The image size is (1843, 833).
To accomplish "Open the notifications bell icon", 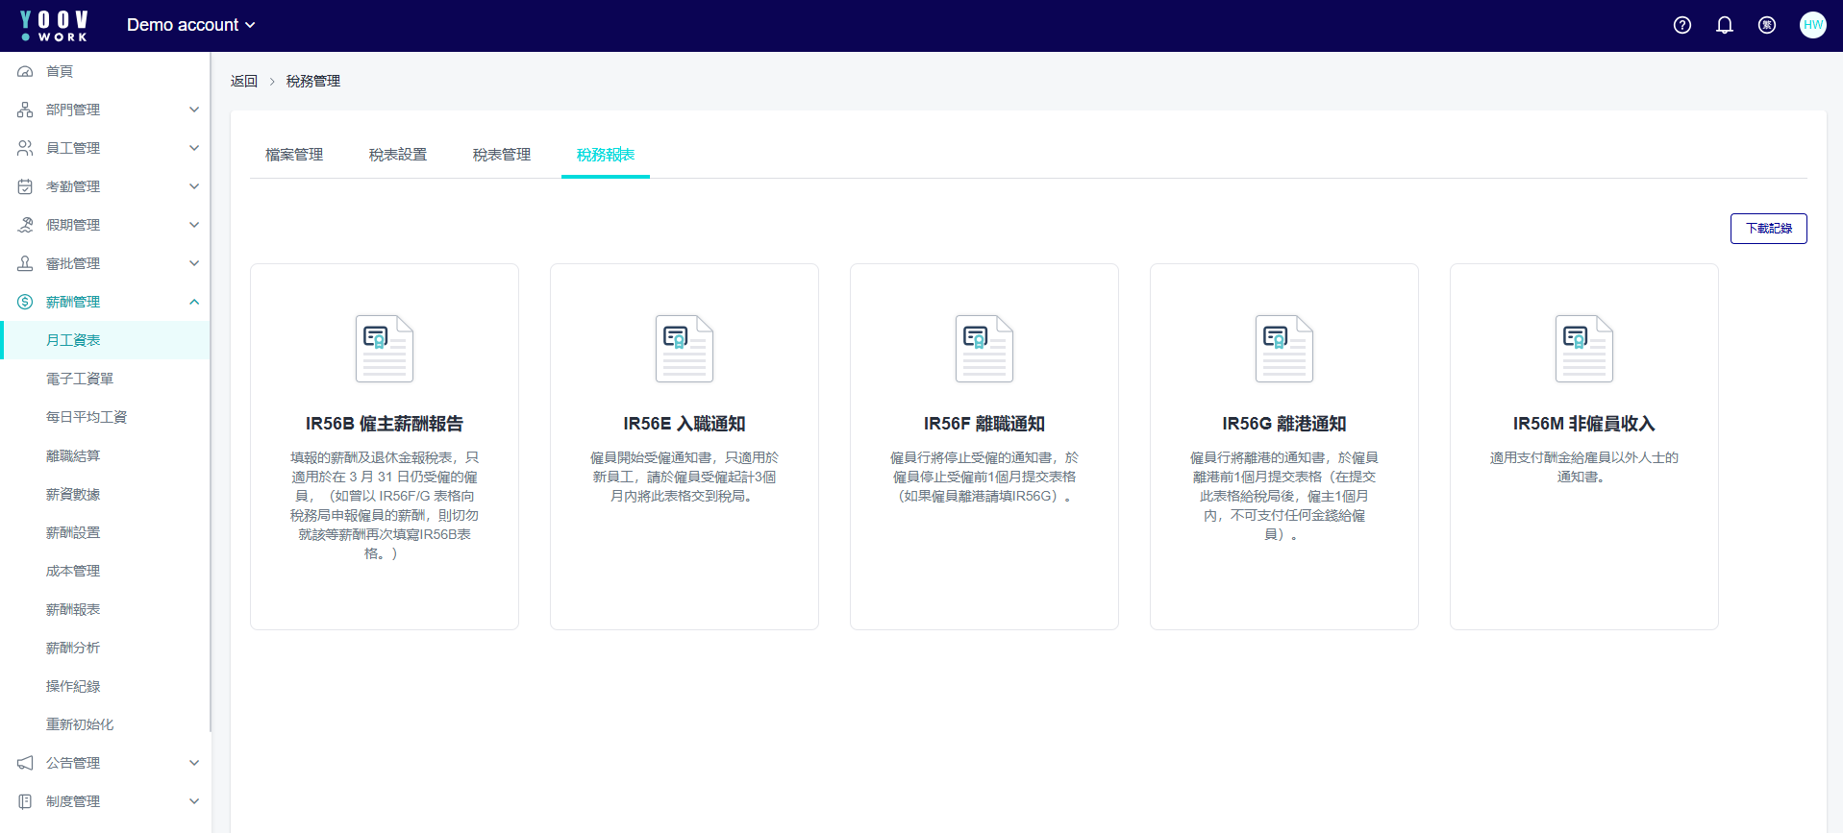I will point(1724,25).
